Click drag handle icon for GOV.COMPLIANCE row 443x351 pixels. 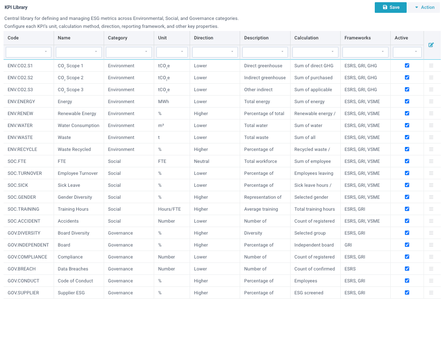pyautogui.click(x=431, y=257)
